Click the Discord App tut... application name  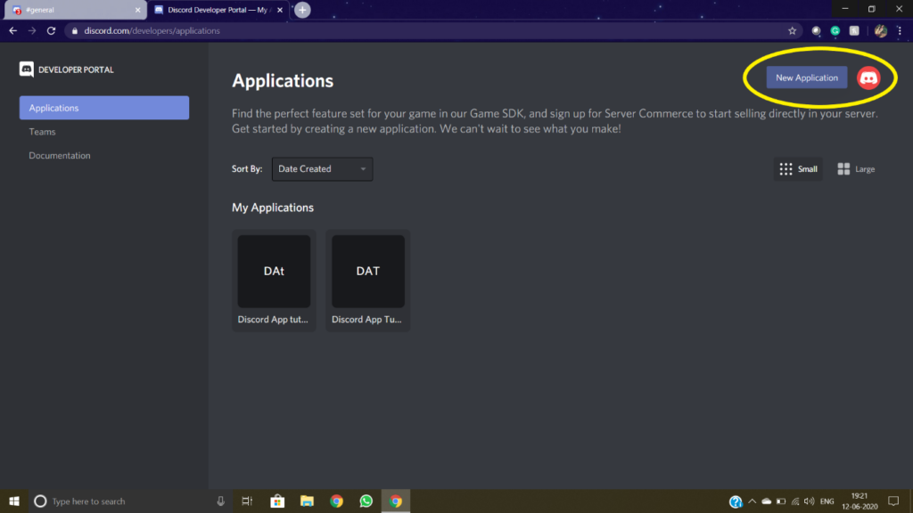pyautogui.click(x=273, y=320)
